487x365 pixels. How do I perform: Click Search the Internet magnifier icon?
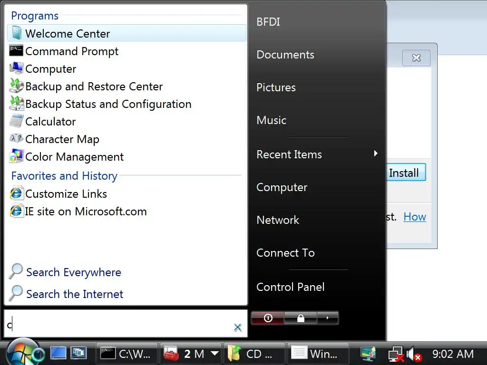click(x=16, y=293)
